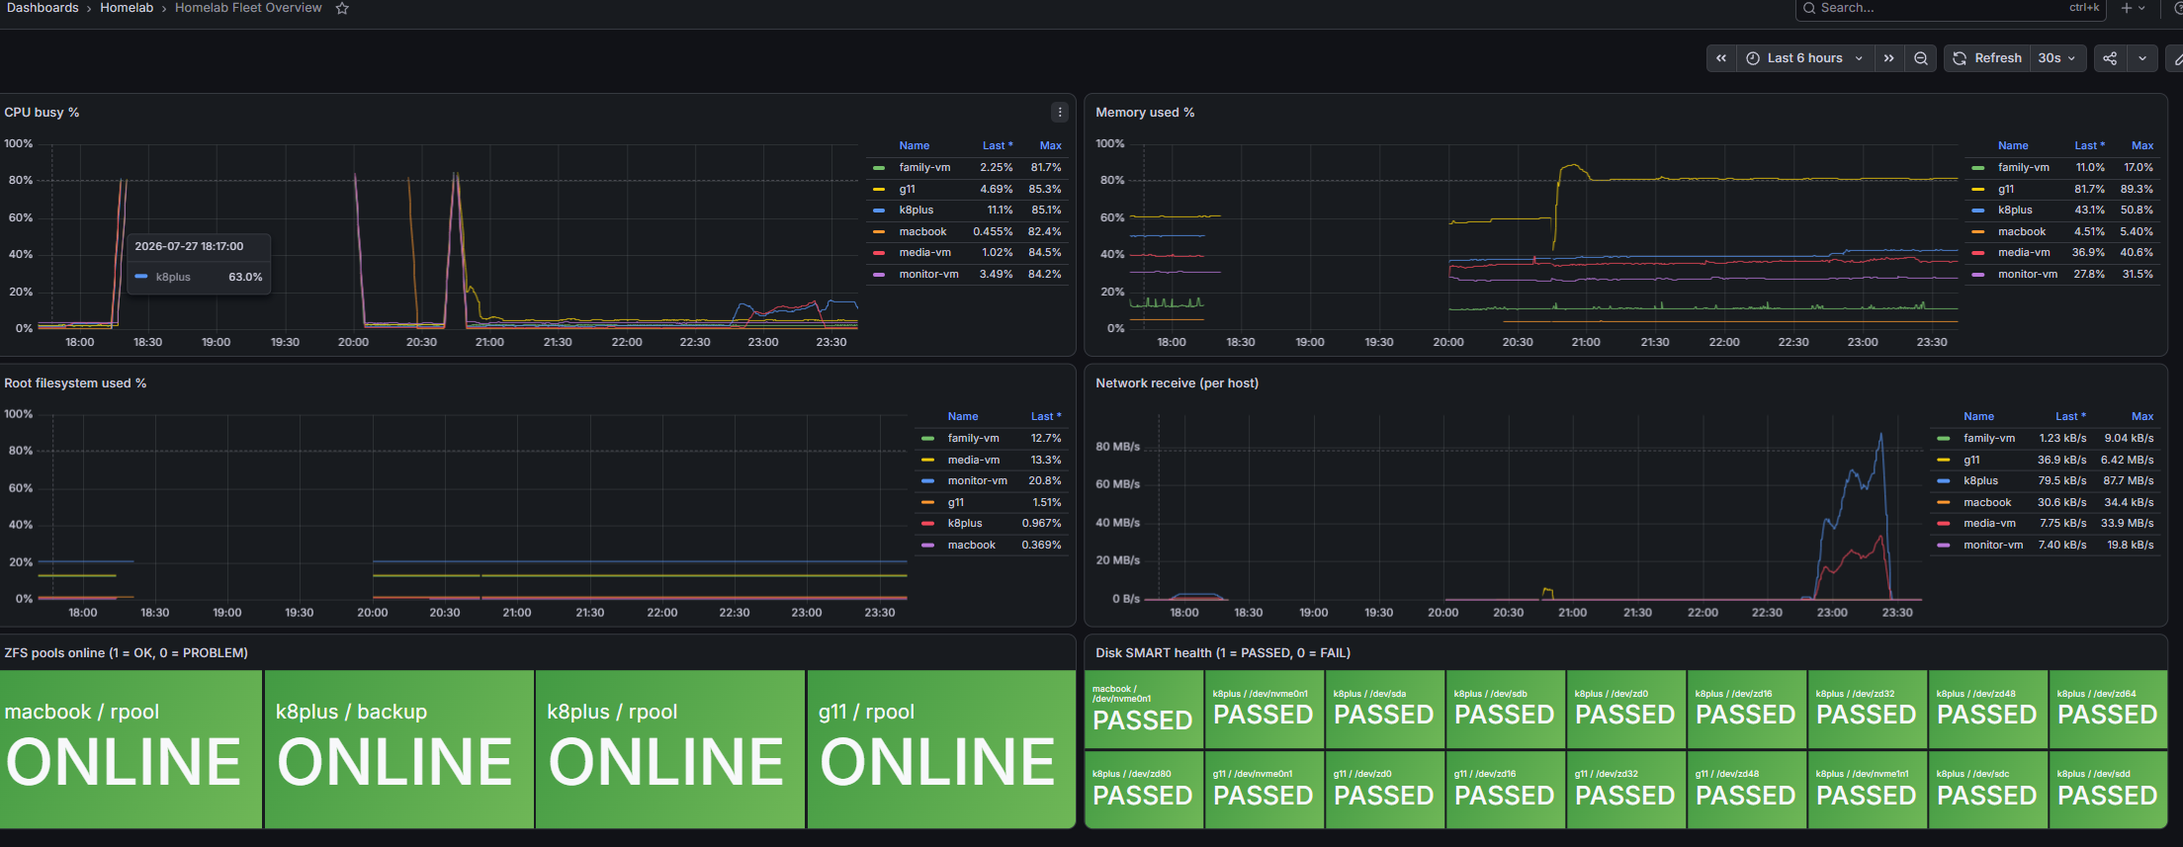Click 20.8% value for monitor-vm root filesystem
Viewport: 2183px width, 847px height.
click(x=1045, y=480)
